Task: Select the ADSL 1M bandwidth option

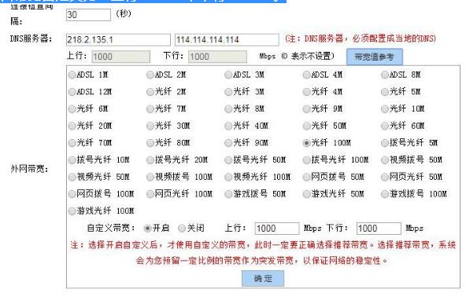Action: (x=72, y=75)
